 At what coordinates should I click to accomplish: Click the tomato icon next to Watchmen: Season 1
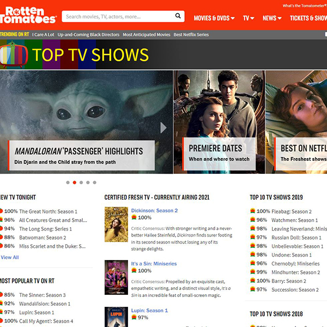tap(252, 220)
